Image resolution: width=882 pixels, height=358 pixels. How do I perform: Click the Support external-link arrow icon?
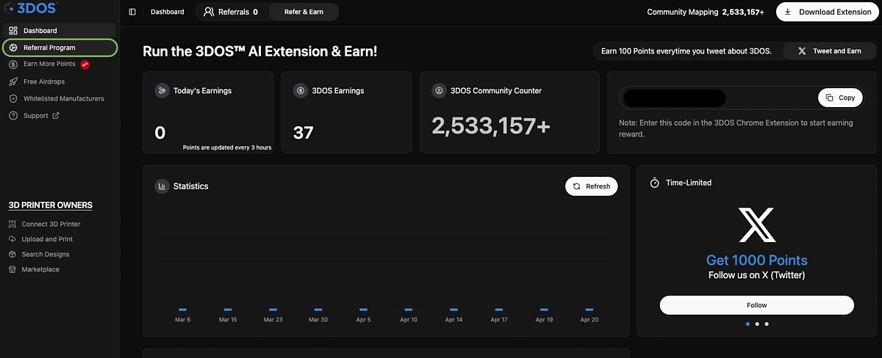pos(56,115)
